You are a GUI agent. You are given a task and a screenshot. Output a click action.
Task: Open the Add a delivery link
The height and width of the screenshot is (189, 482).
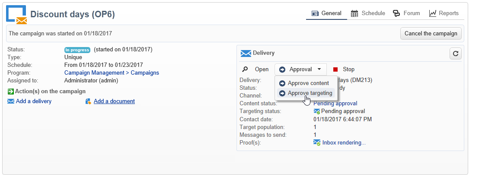click(x=34, y=101)
